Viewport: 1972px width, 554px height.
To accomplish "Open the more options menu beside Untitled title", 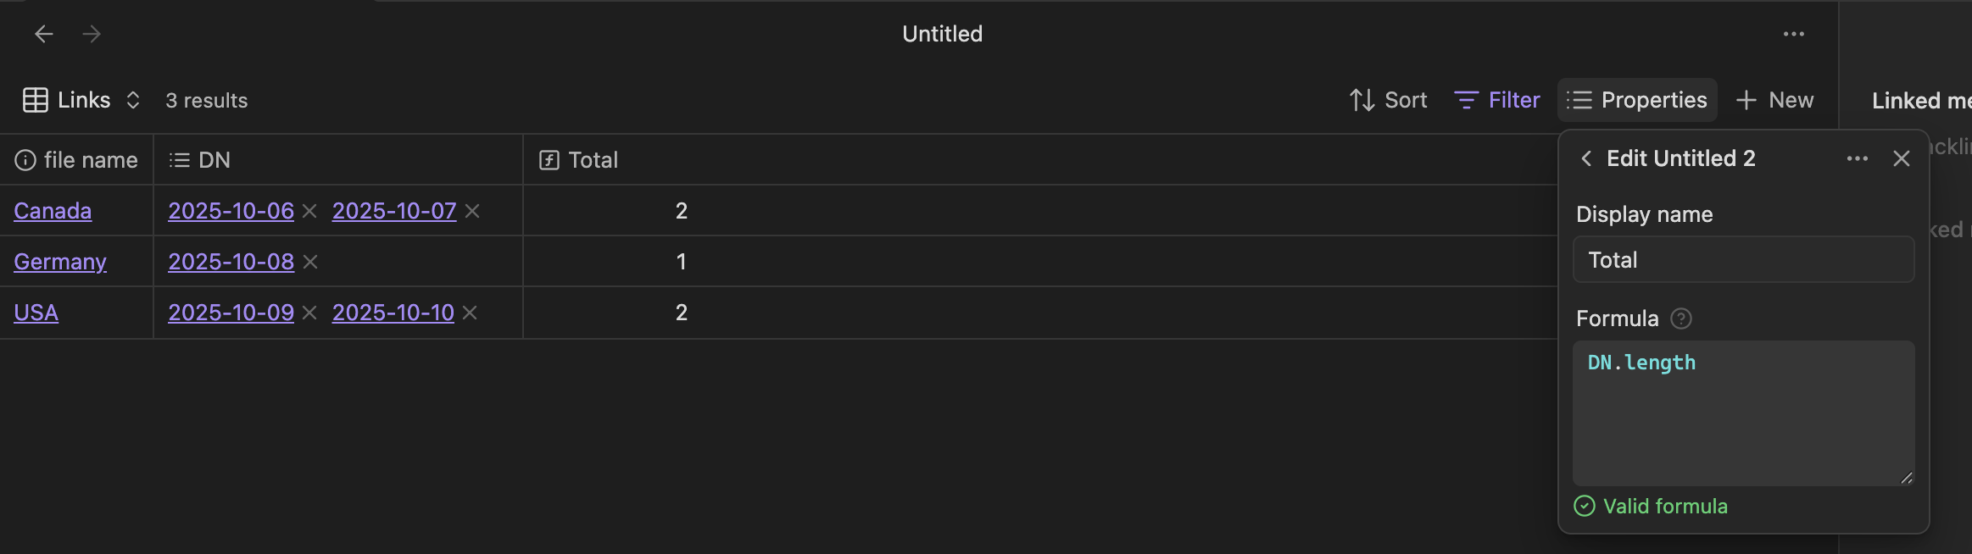I will (x=1793, y=34).
